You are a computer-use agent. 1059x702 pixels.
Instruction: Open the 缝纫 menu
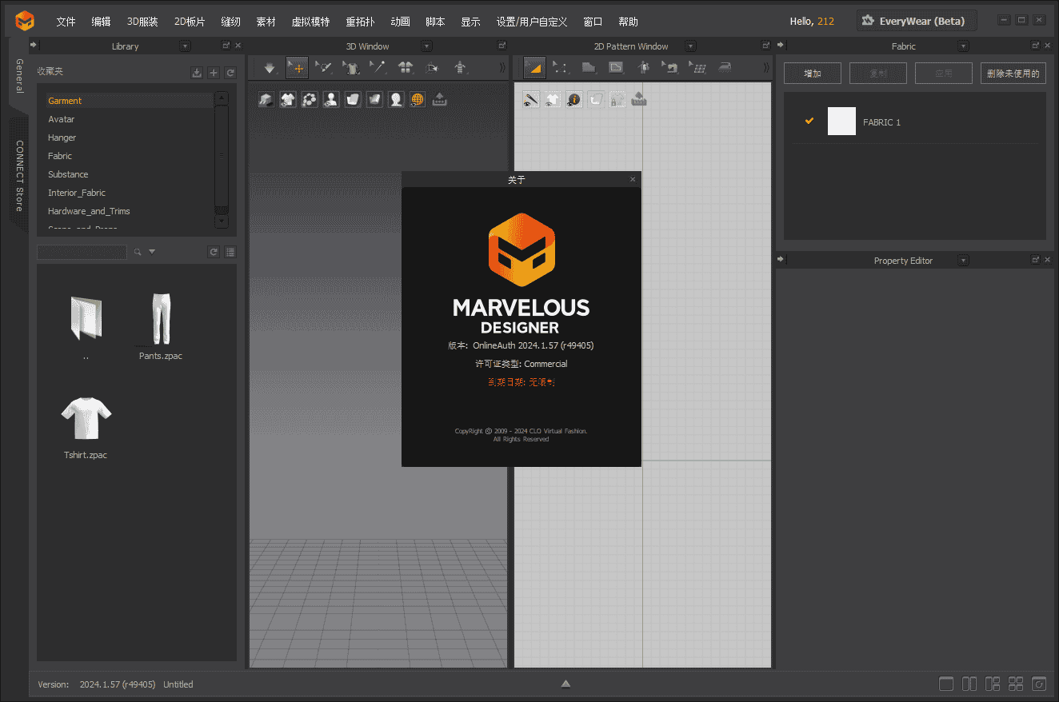pyautogui.click(x=230, y=22)
